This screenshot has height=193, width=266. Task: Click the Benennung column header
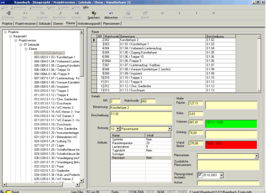pos(162,36)
